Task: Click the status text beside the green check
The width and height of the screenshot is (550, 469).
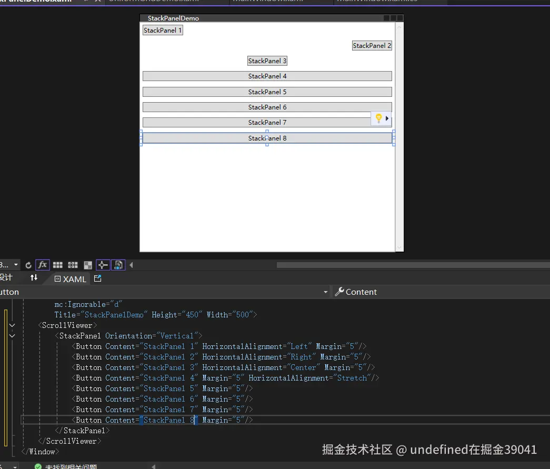Action: pyautogui.click(x=71, y=466)
